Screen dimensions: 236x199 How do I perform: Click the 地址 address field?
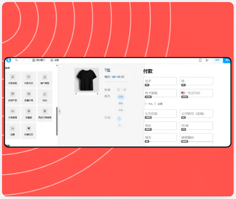160,125
